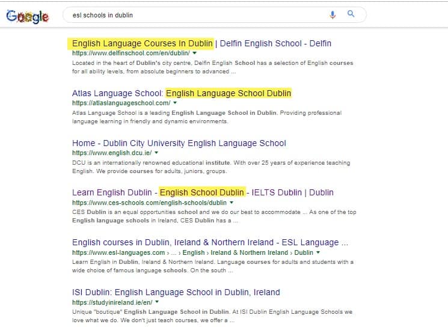Screen dimensions: 448x327
Task: Click the snippet 'CES Dublin is an equal opportunities'
Action: click(214, 216)
